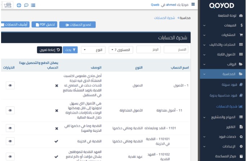This screenshot has width=246, height=161.
Task: Click the الوصف column header
Action: point(96,68)
